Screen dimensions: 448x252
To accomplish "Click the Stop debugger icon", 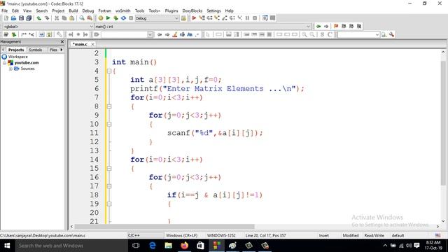I will 255,18.
